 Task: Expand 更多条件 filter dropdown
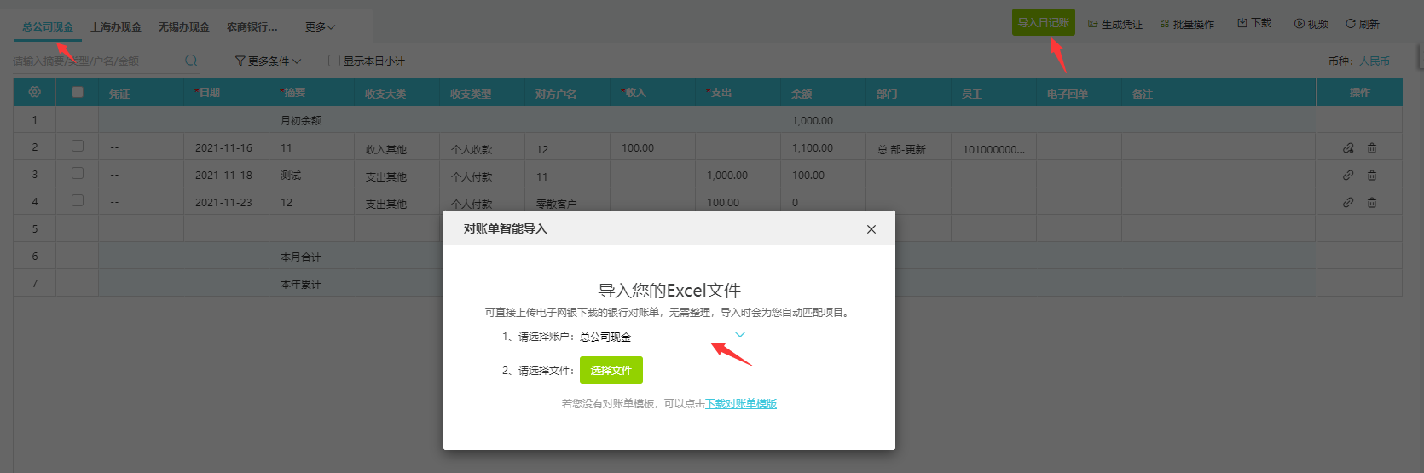(268, 61)
